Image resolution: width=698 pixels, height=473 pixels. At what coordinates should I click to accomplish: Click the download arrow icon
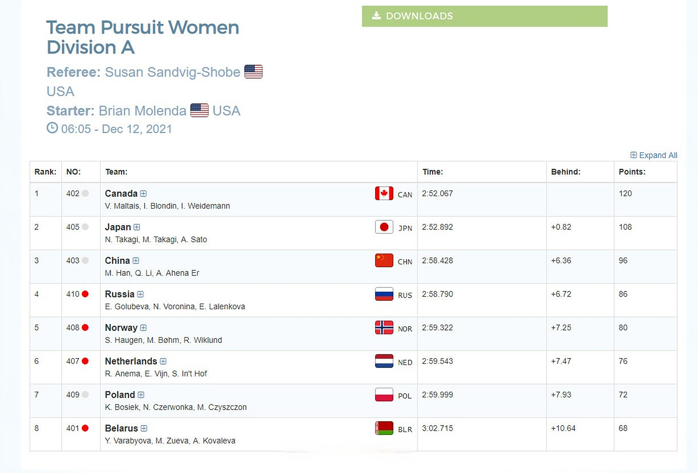coord(376,16)
